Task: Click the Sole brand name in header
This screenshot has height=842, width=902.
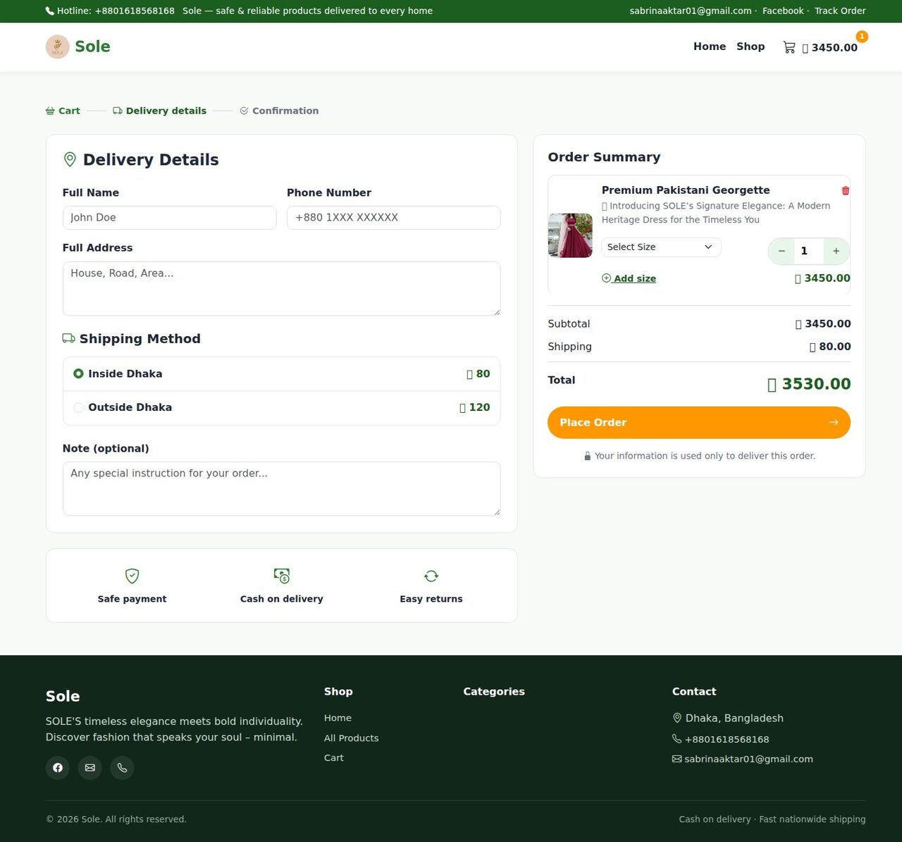Action: [92, 47]
